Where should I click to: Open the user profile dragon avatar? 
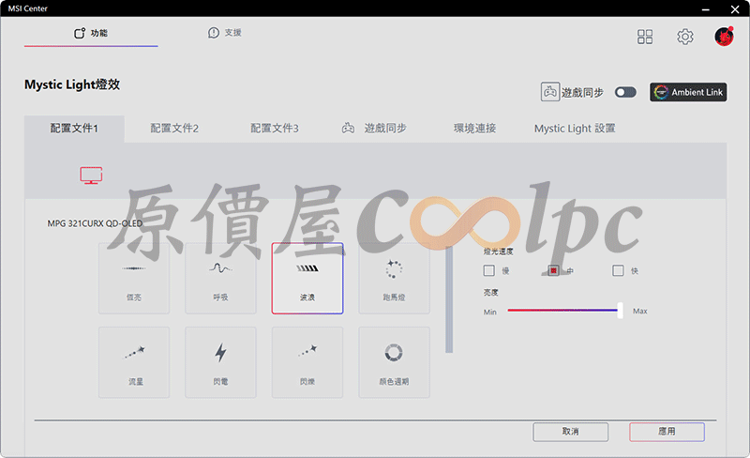[x=724, y=37]
